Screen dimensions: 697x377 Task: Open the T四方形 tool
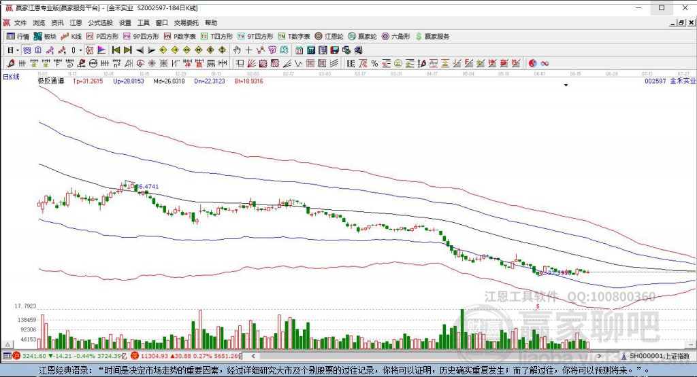pyautogui.click(x=217, y=37)
